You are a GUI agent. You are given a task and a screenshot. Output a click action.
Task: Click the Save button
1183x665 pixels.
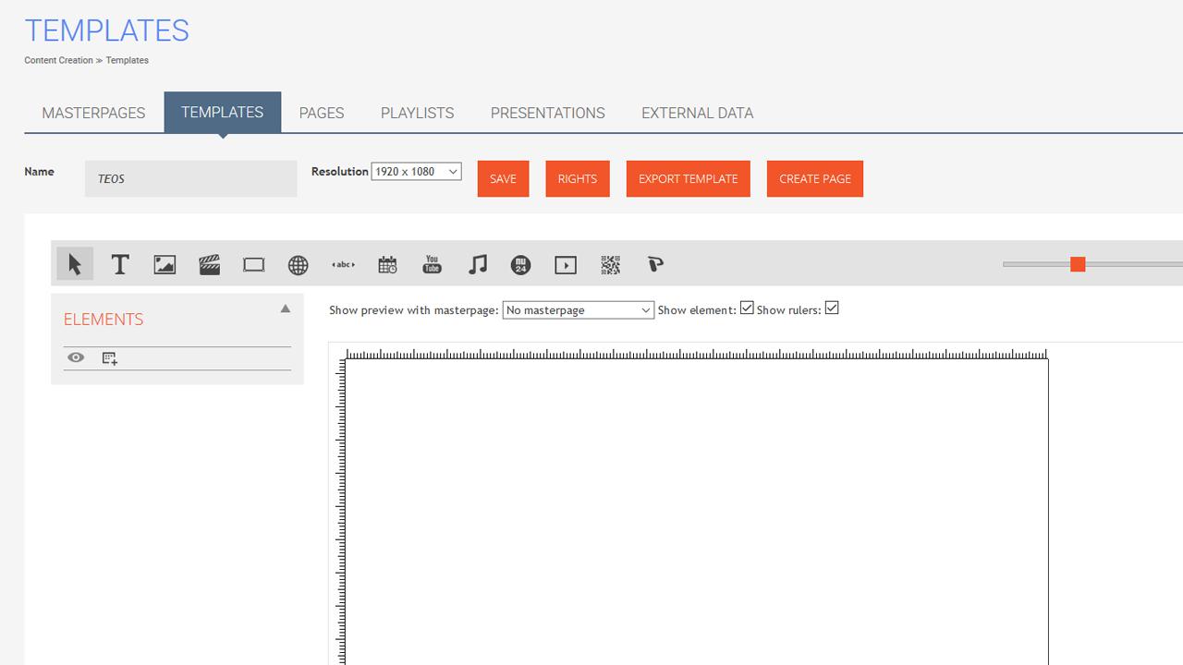(x=503, y=179)
